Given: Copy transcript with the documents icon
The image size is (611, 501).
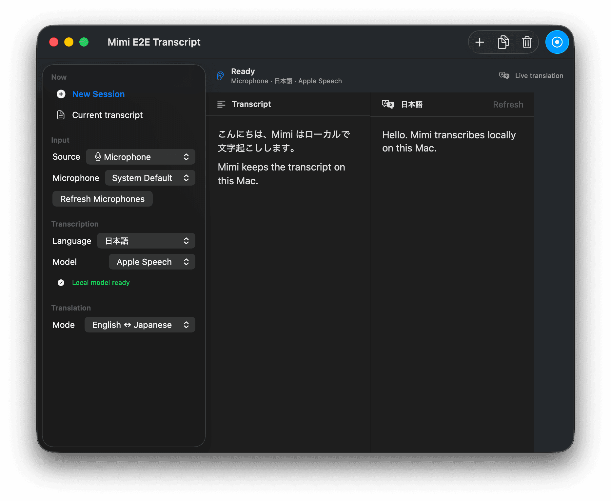Looking at the screenshot, I should (503, 42).
